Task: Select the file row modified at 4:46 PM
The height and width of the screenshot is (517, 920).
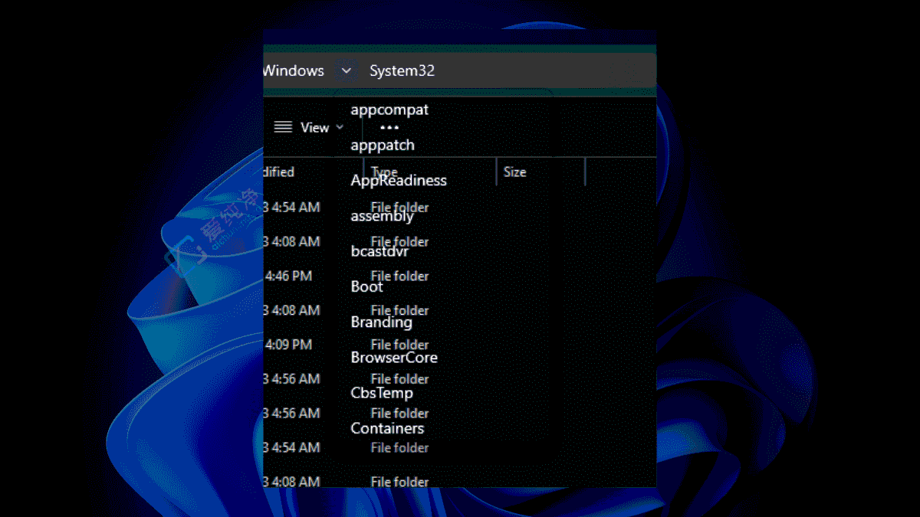Action: (291, 276)
